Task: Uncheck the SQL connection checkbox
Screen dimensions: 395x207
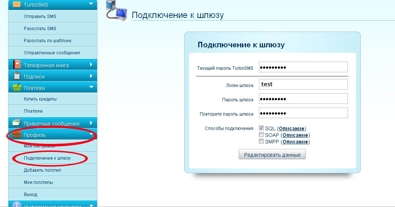Action: click(261, 128)
